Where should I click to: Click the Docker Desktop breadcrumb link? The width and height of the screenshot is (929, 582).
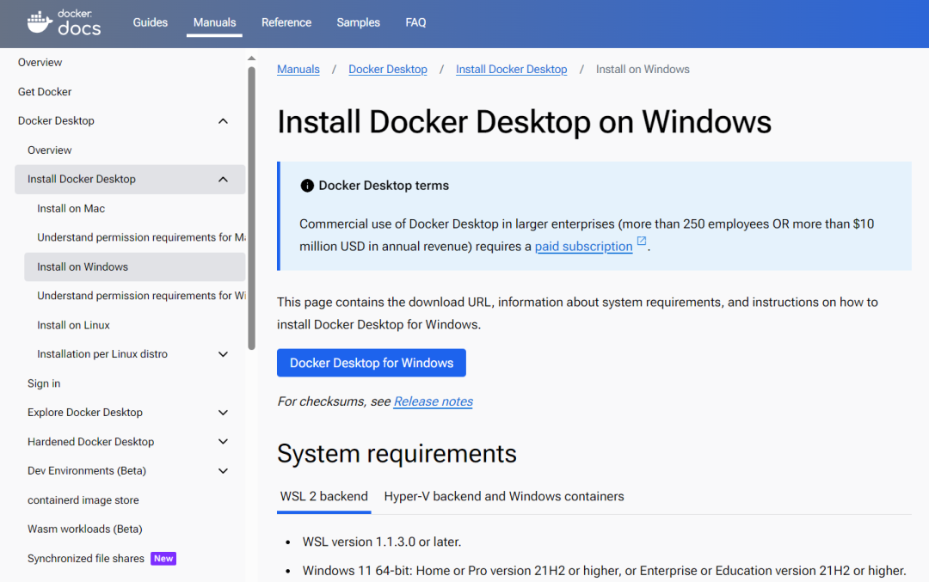[x=387, y=70]
